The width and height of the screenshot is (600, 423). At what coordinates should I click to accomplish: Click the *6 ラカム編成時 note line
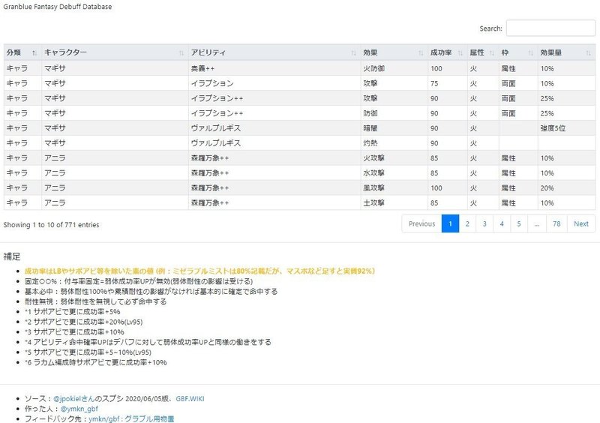[x=96, y=362]
